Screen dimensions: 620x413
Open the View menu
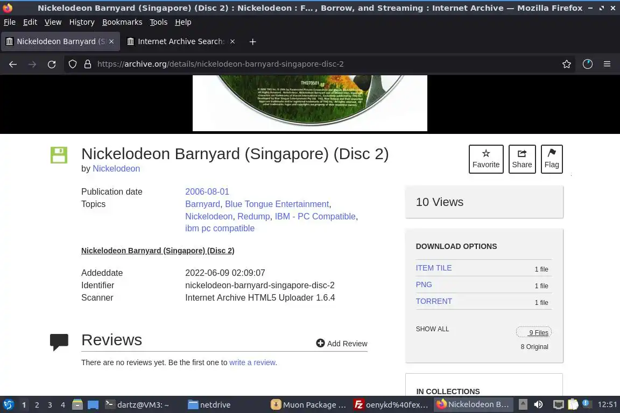tap(53, 22)
